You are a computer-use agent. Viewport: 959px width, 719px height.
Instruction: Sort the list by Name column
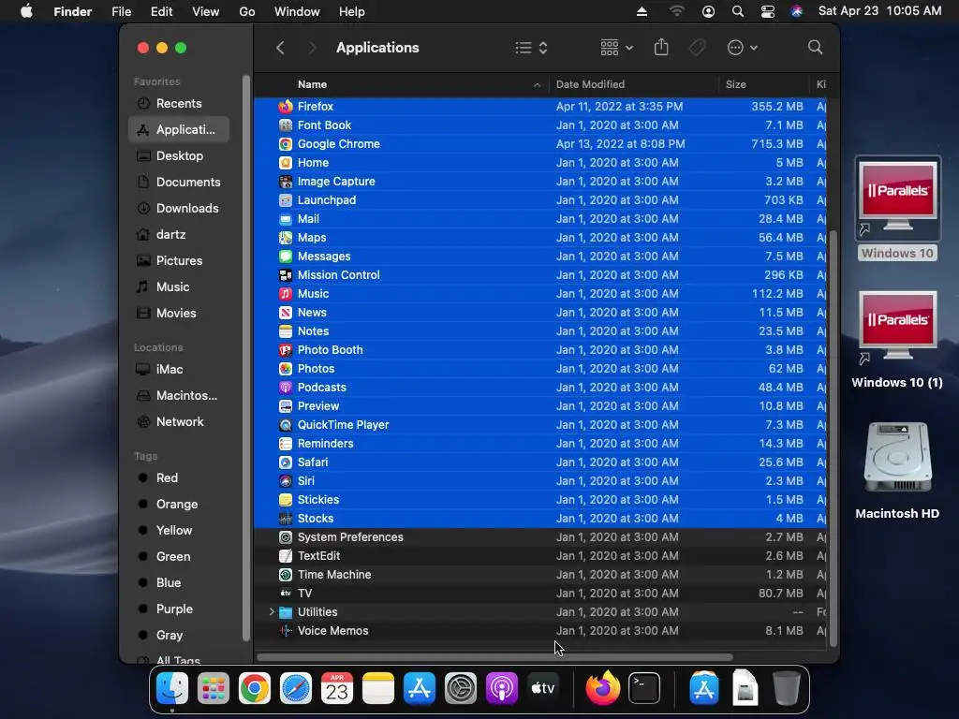coord(401,84)
